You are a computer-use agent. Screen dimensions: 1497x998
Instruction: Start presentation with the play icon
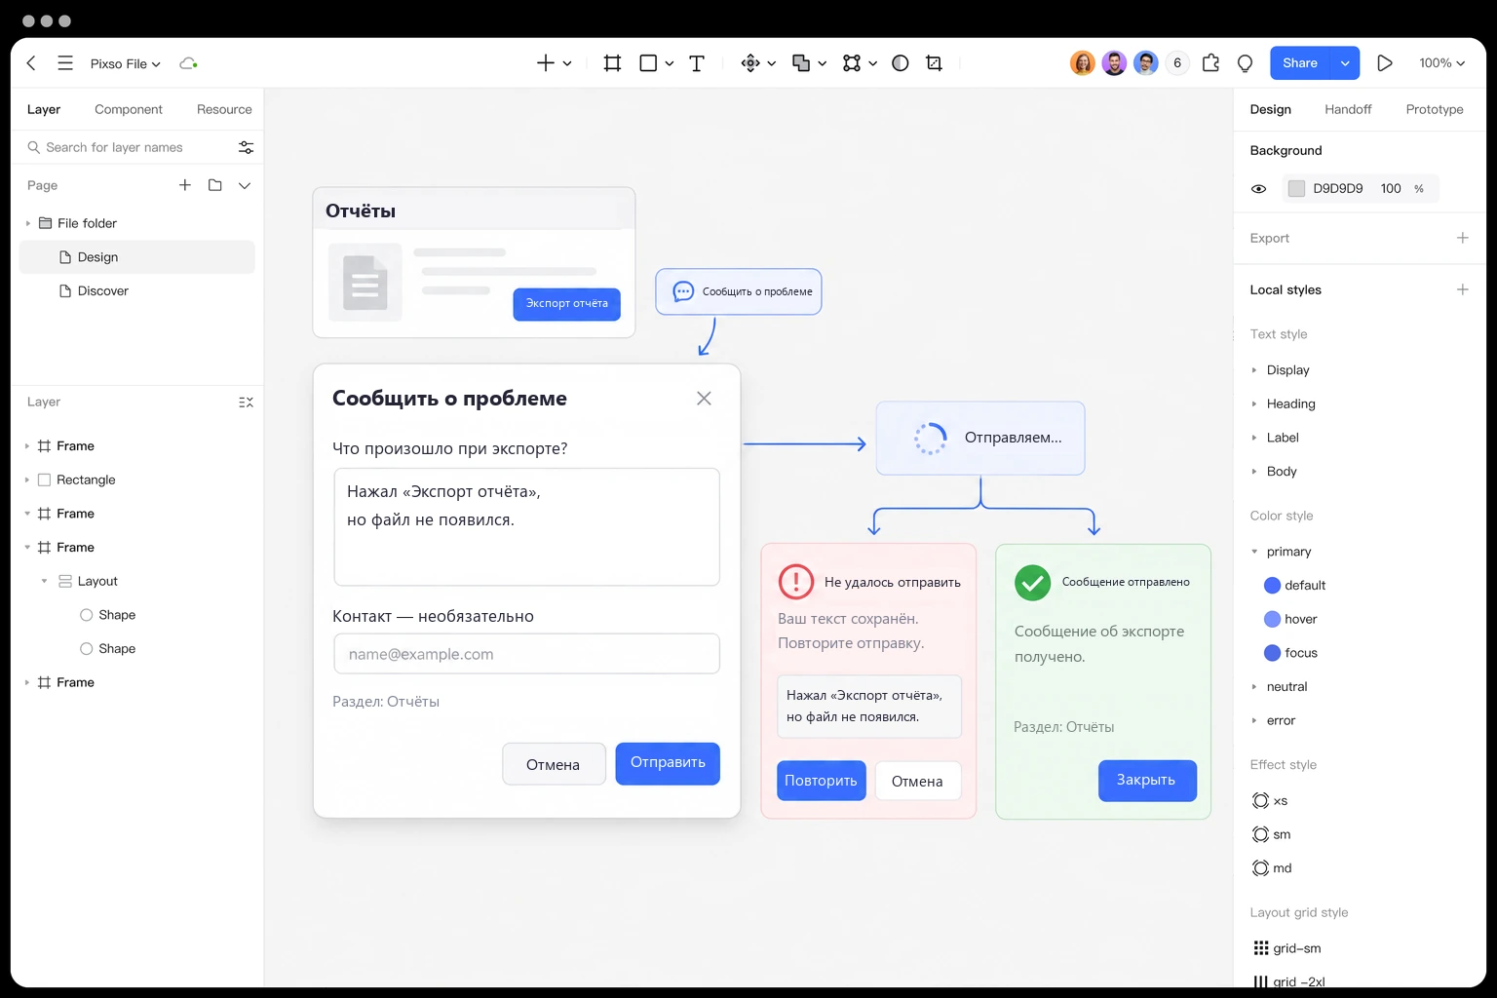pos(1384,63)
